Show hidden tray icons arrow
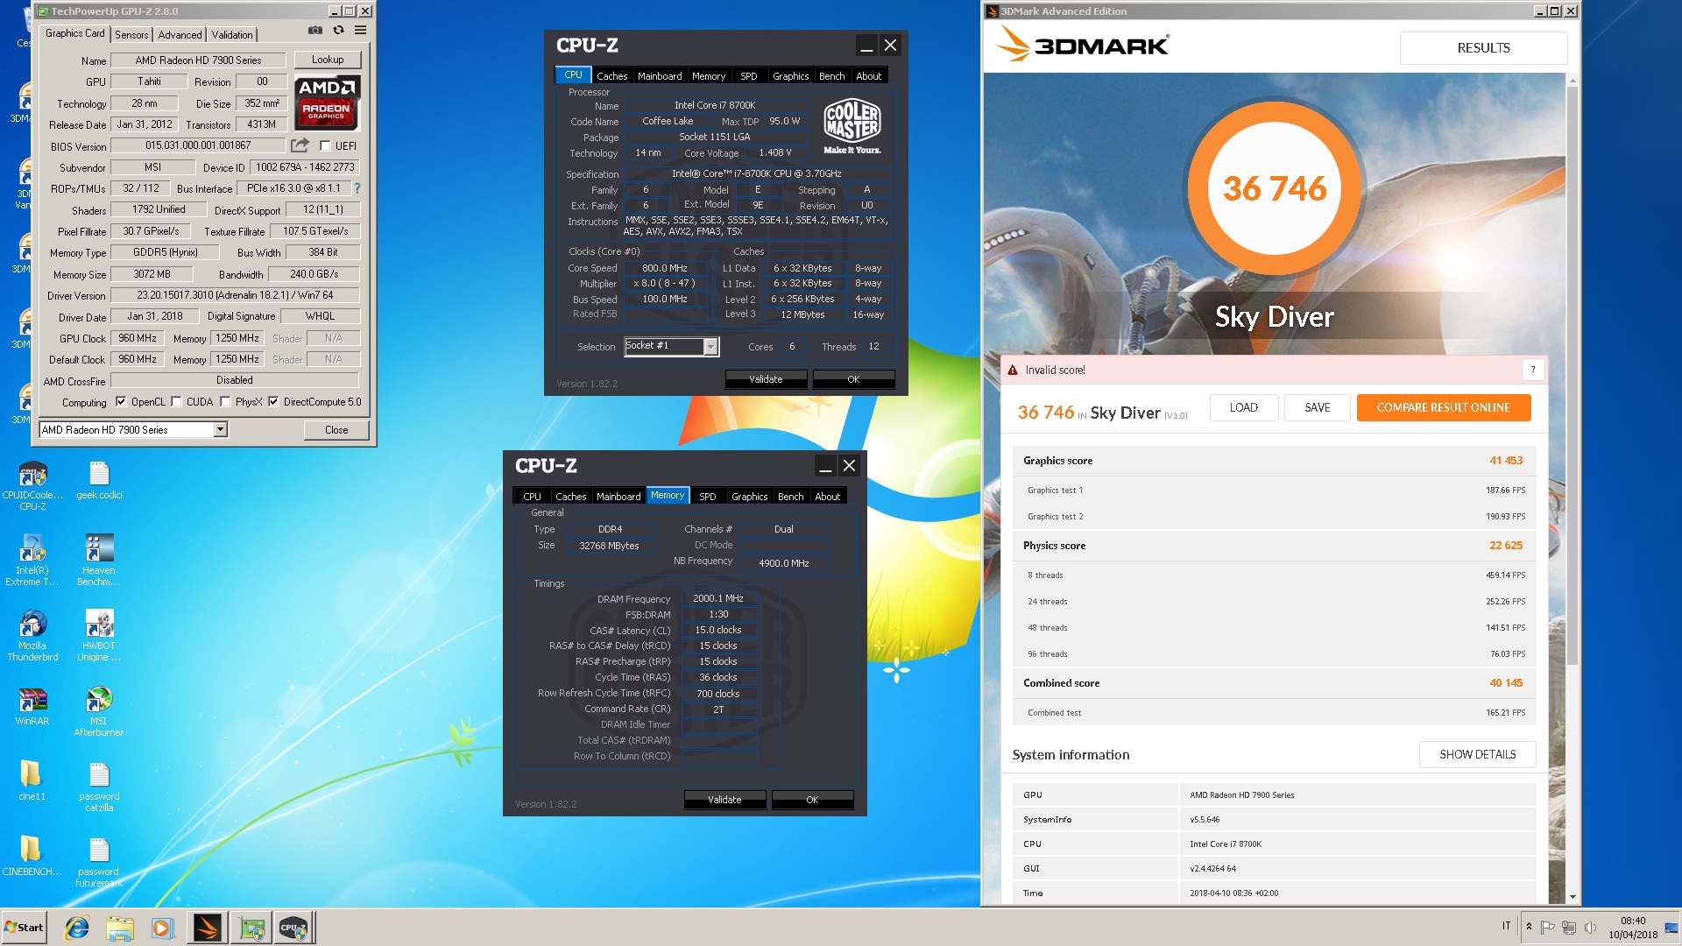1682x946 pixels. (x=1529, y=926)
